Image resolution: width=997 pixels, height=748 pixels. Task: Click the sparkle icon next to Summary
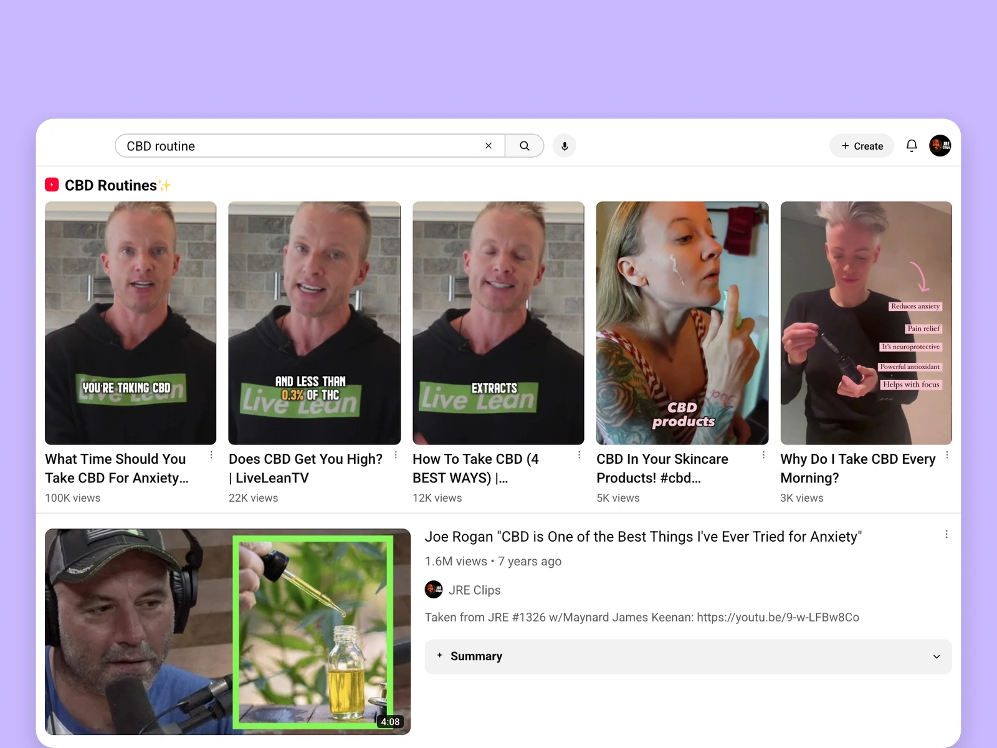coord(440,656)
